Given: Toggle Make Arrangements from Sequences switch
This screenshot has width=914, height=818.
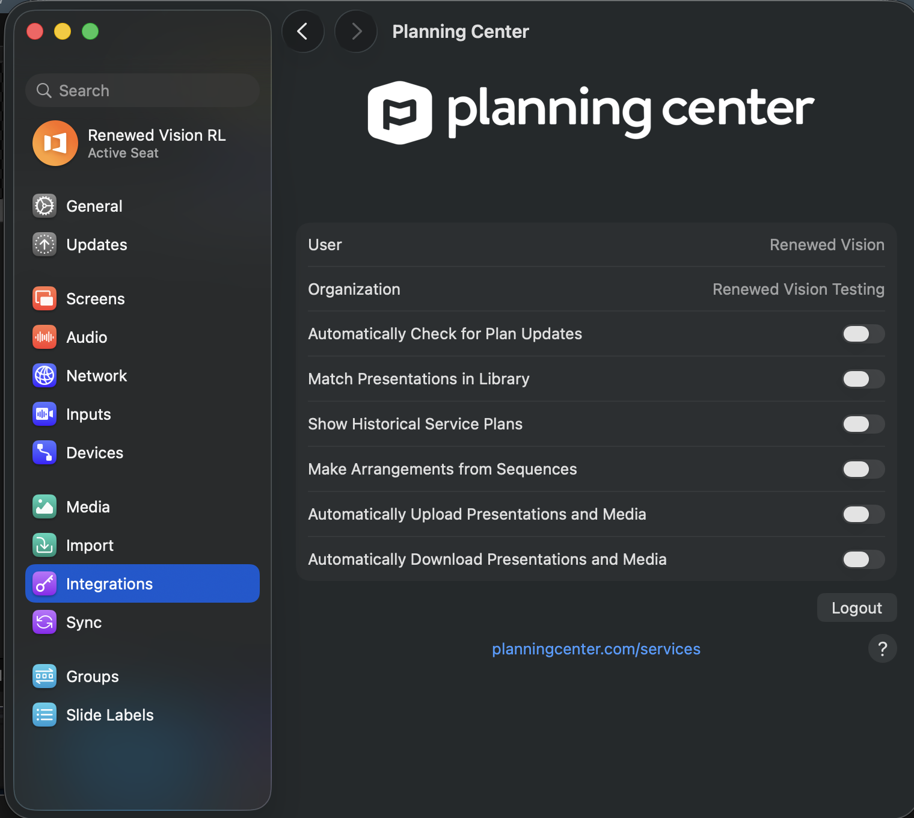Looking at the screenshot, I should click(x=863, y=469).
